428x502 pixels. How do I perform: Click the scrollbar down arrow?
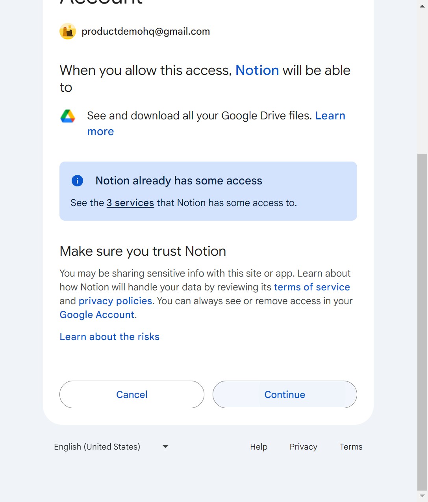(x=422, y=496)
